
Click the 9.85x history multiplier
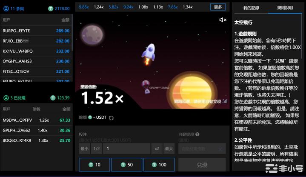[84, 7]
